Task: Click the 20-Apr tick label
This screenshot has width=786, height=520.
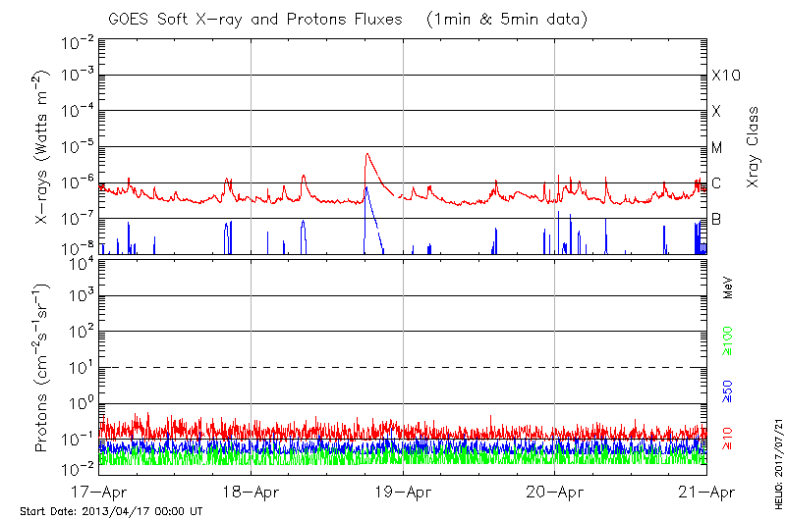Action: click(x=555, y=491)
